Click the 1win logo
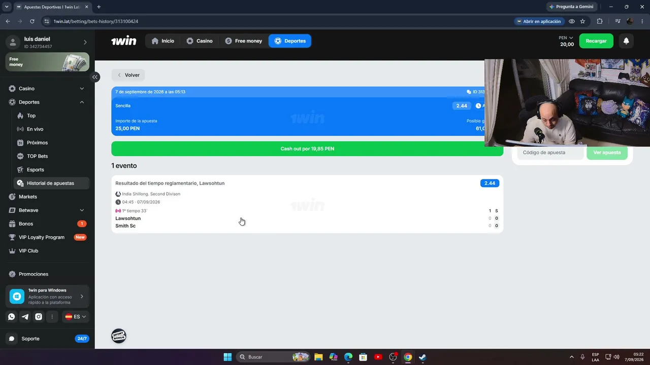 click(x=124, y=41)
